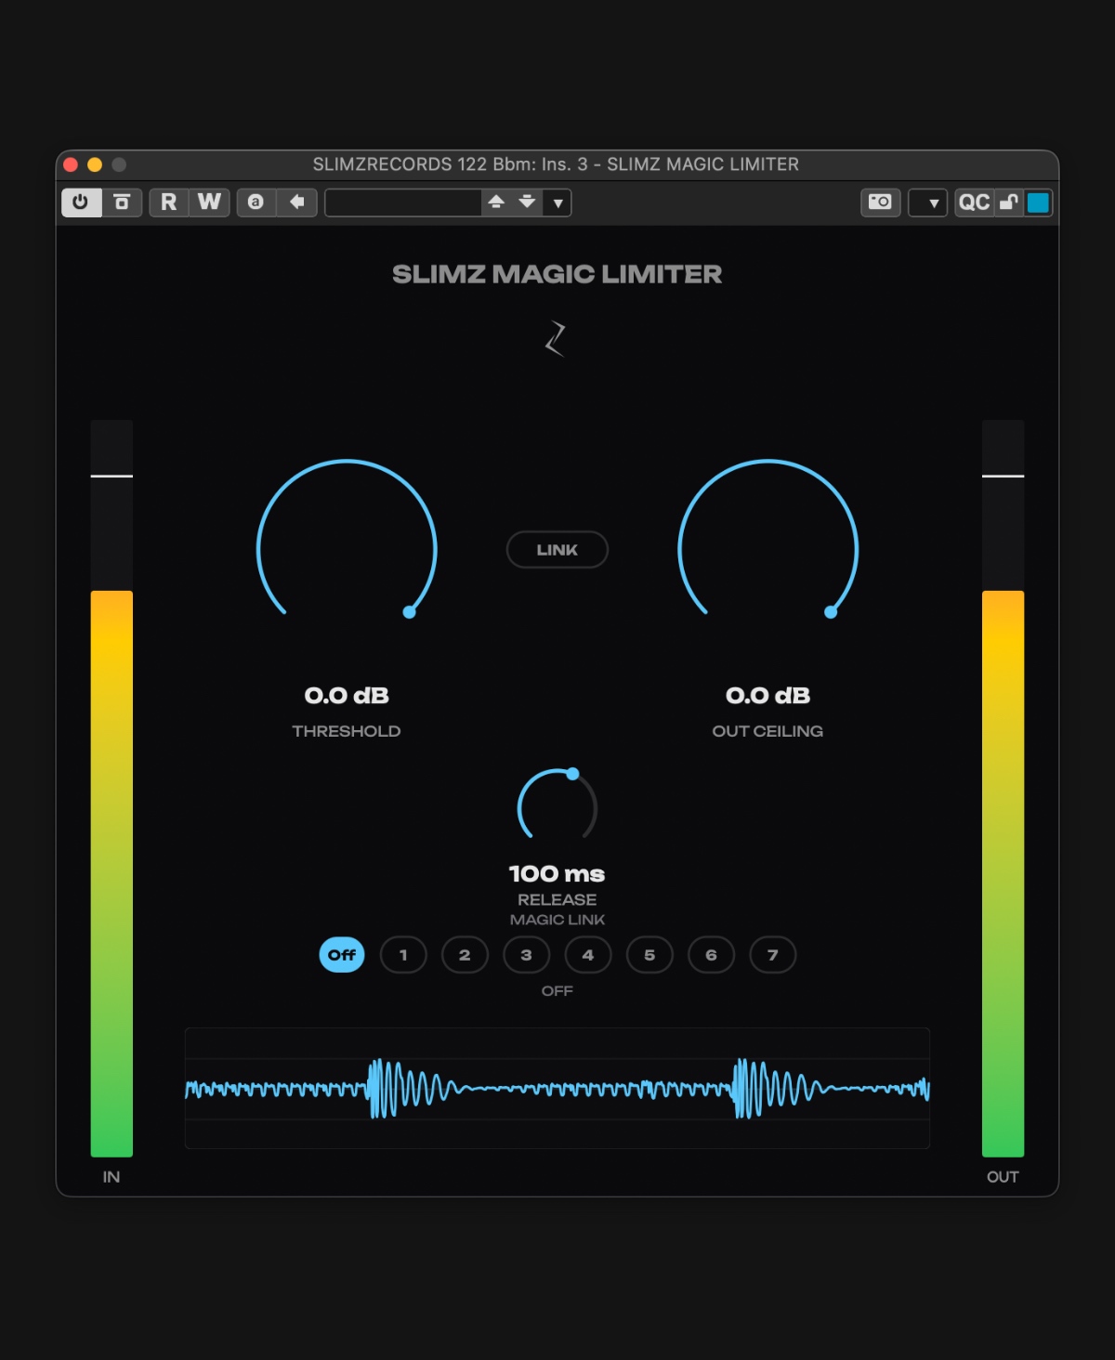Toggle the LINK button
The height and width of the screenshot is (1360, 1115).
pos(557,550)
